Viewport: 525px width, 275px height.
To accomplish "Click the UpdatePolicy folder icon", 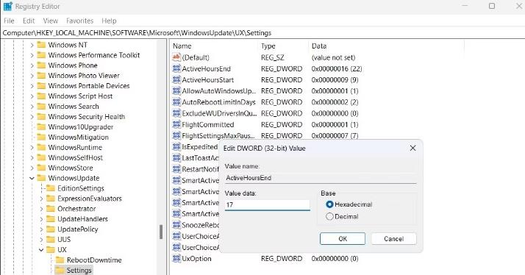I will click(x=51, y=229).
